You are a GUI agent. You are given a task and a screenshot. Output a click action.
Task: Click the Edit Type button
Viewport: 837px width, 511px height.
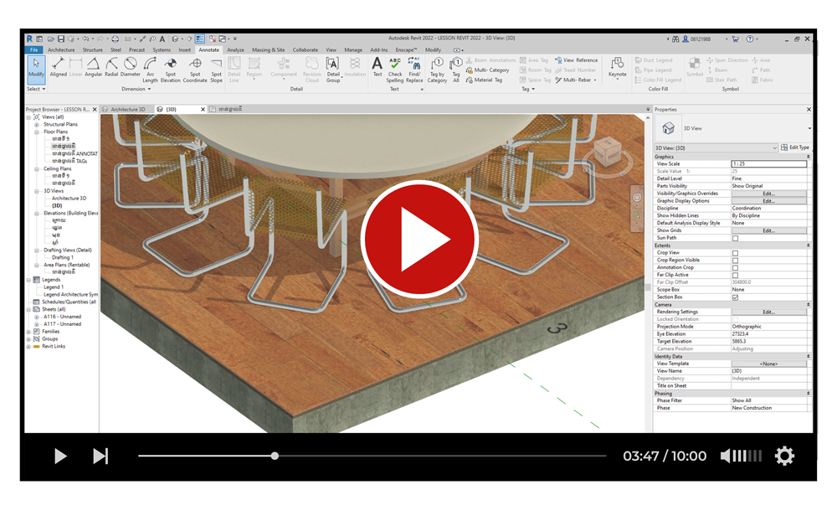795,147
